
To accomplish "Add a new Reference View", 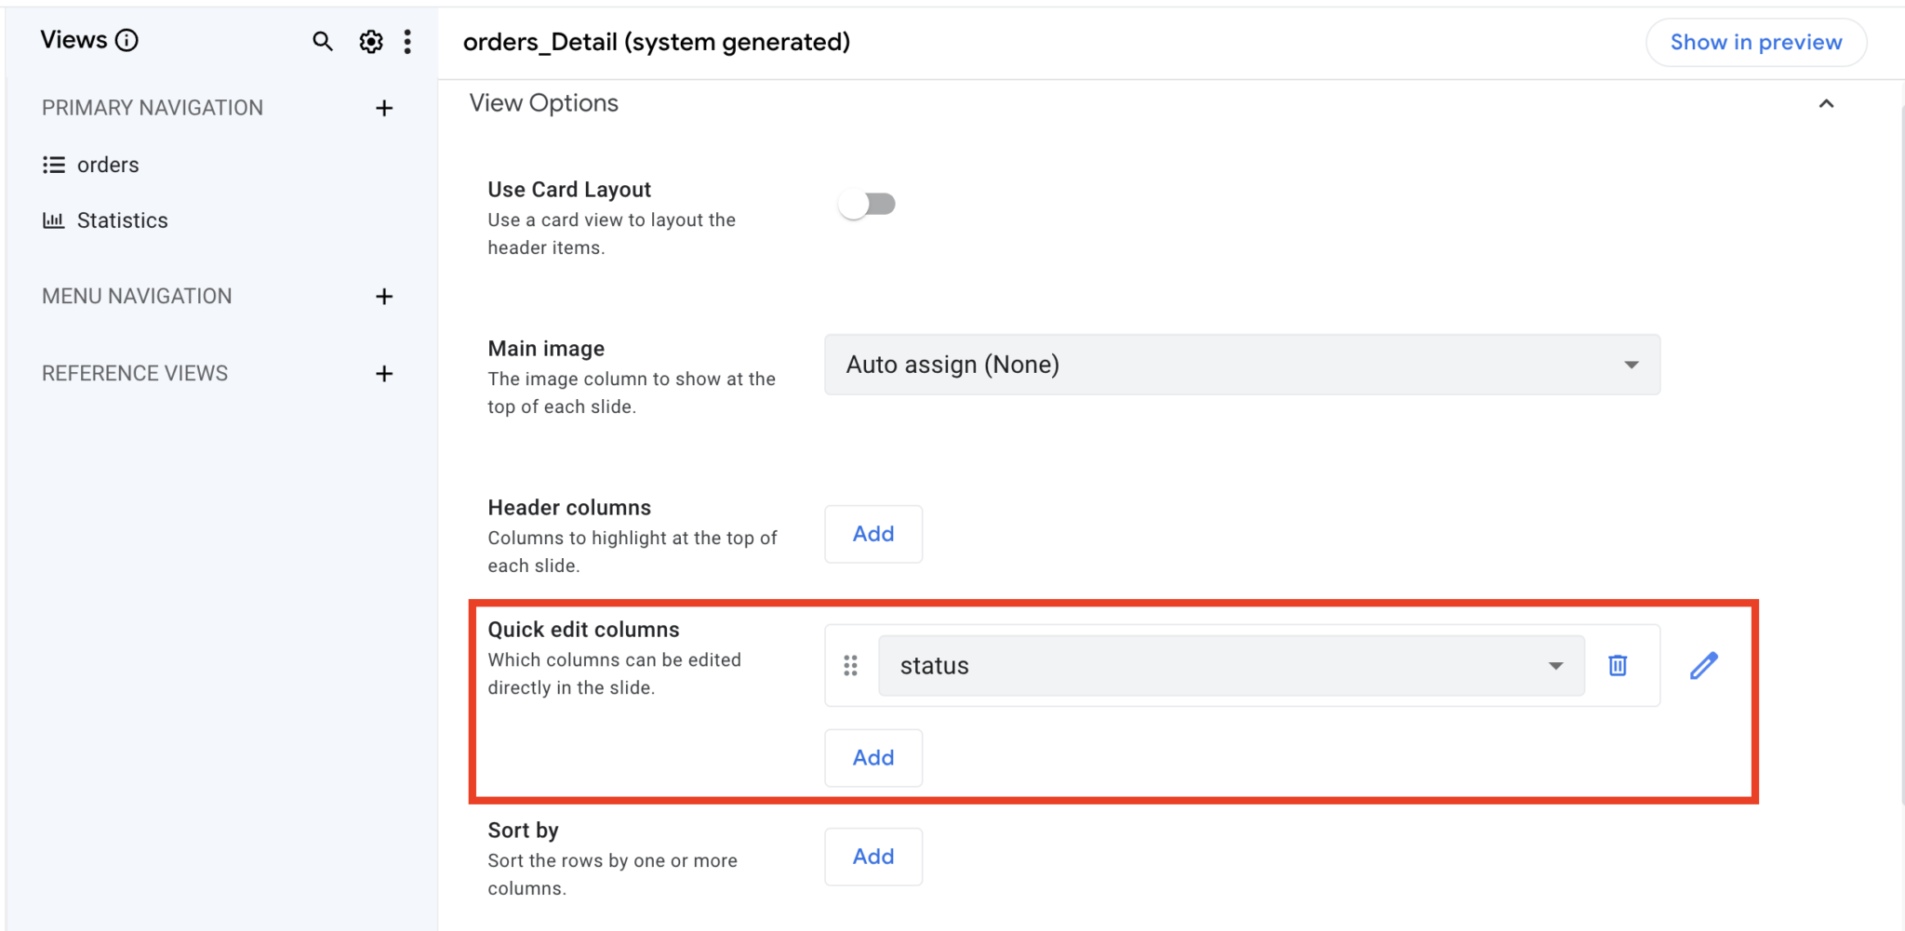I will 384,374.
